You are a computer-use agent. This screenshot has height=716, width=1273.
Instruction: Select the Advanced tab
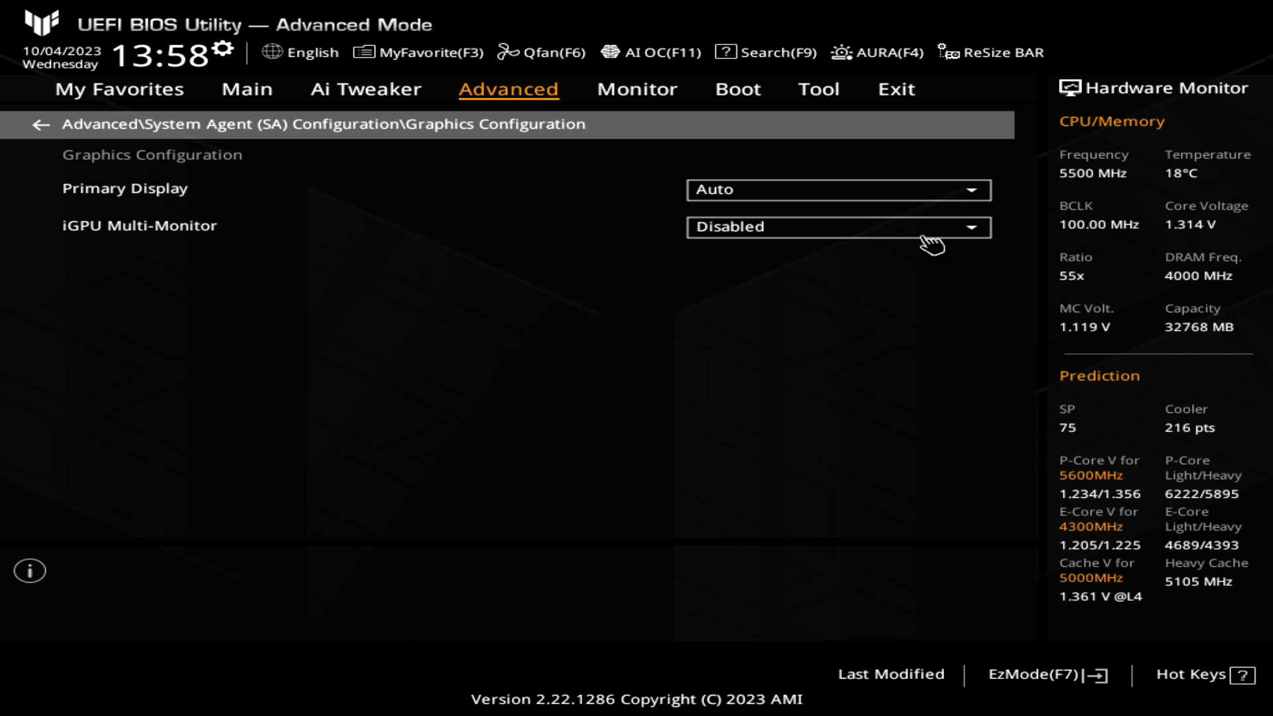(x=509, y=89)
